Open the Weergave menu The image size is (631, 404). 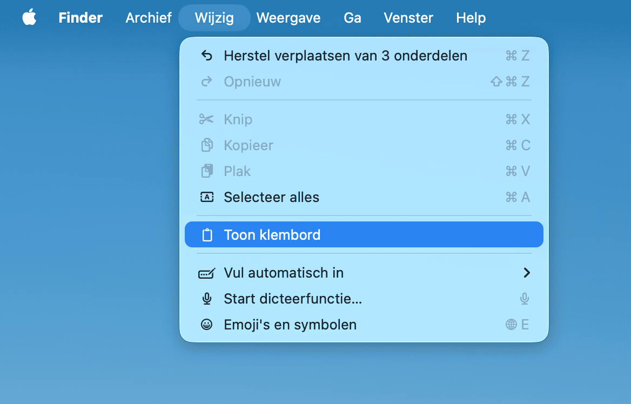[288, 18]
